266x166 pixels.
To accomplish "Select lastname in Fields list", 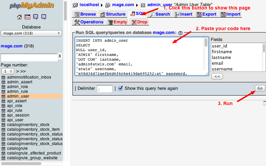I will pyautogui.click(x=221, y=58).
